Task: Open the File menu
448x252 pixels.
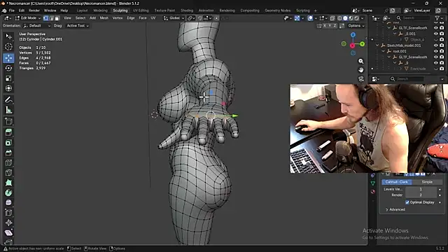Action: pos(12,10)
